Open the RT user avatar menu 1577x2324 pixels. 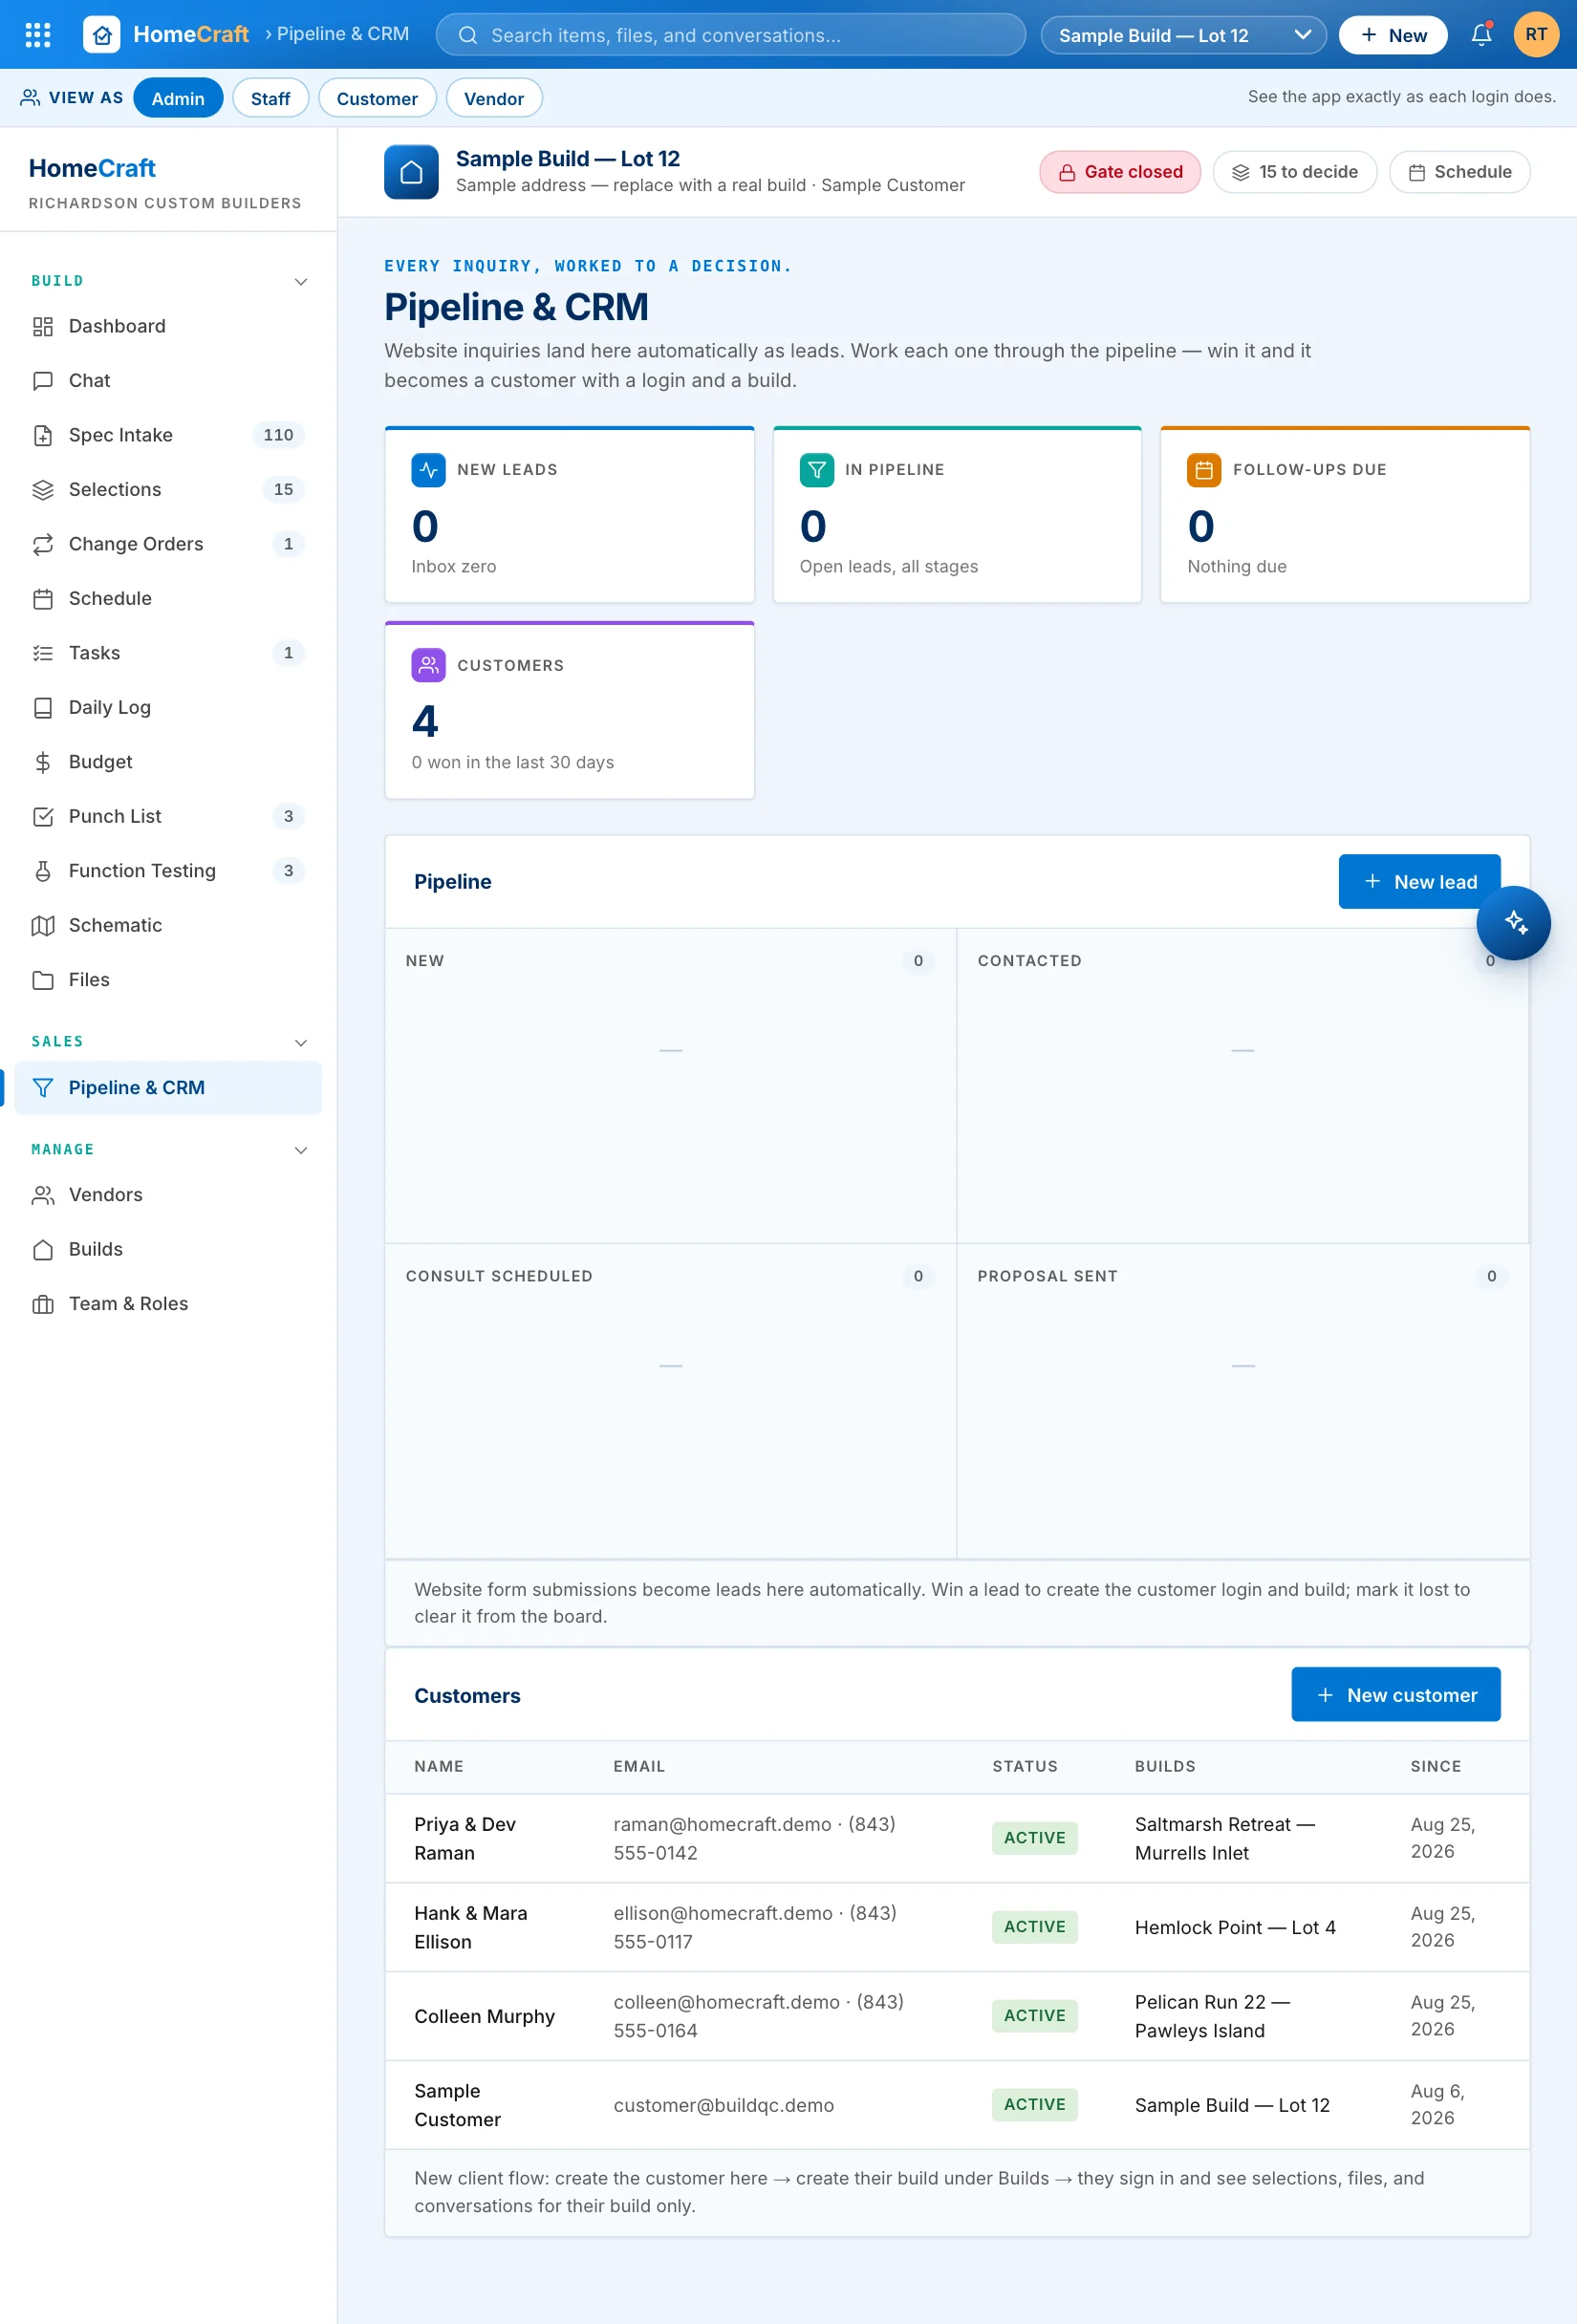point(1536,35)
